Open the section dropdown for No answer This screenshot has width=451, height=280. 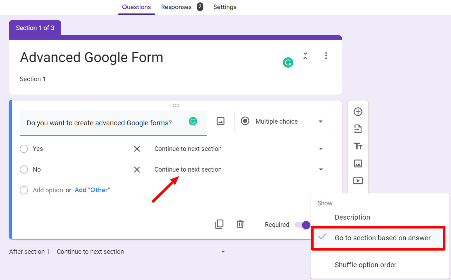click(x=239, y=170)
